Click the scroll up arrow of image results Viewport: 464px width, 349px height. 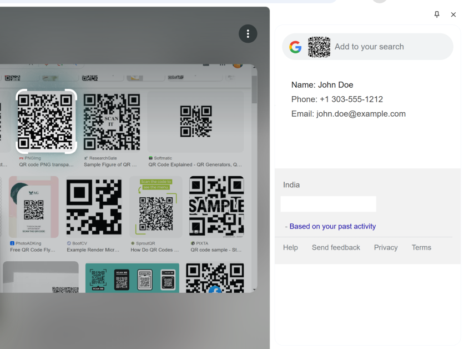(x=254, y=68)
